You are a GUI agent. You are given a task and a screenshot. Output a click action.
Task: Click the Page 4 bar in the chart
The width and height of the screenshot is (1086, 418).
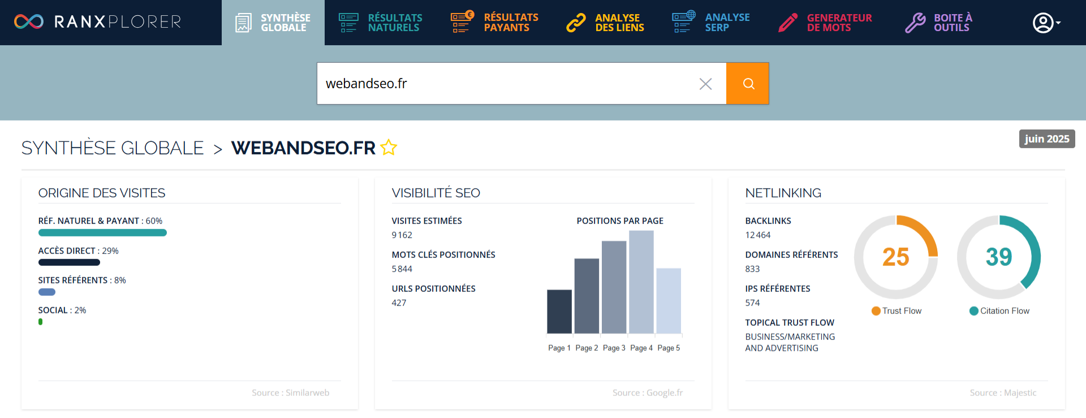tap(641, 282)
